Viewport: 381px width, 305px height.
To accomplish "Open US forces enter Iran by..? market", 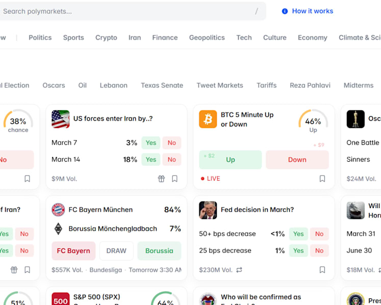I will click(x=113, y=119).
